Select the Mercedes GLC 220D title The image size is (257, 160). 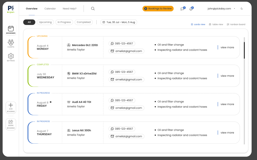(85, 45)
